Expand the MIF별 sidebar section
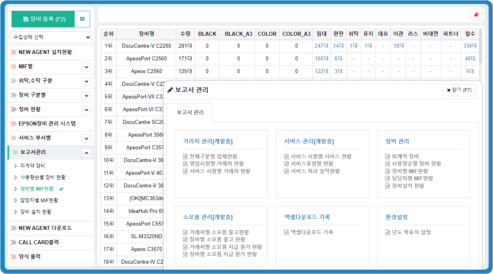The image size is (493, 274). pyautogui.click(x=87, y=67)
